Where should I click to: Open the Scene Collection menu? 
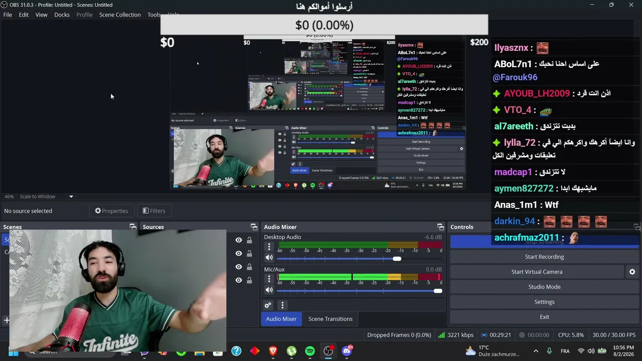point(120,15)
